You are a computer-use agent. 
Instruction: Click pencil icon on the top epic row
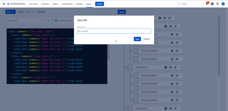[169, 18]
